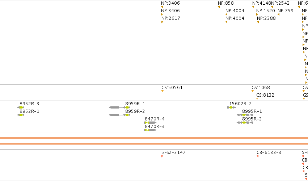Screen dimensions: 308x181
Task: Select the 8995R-1 label
Action: tap(252, 111)
